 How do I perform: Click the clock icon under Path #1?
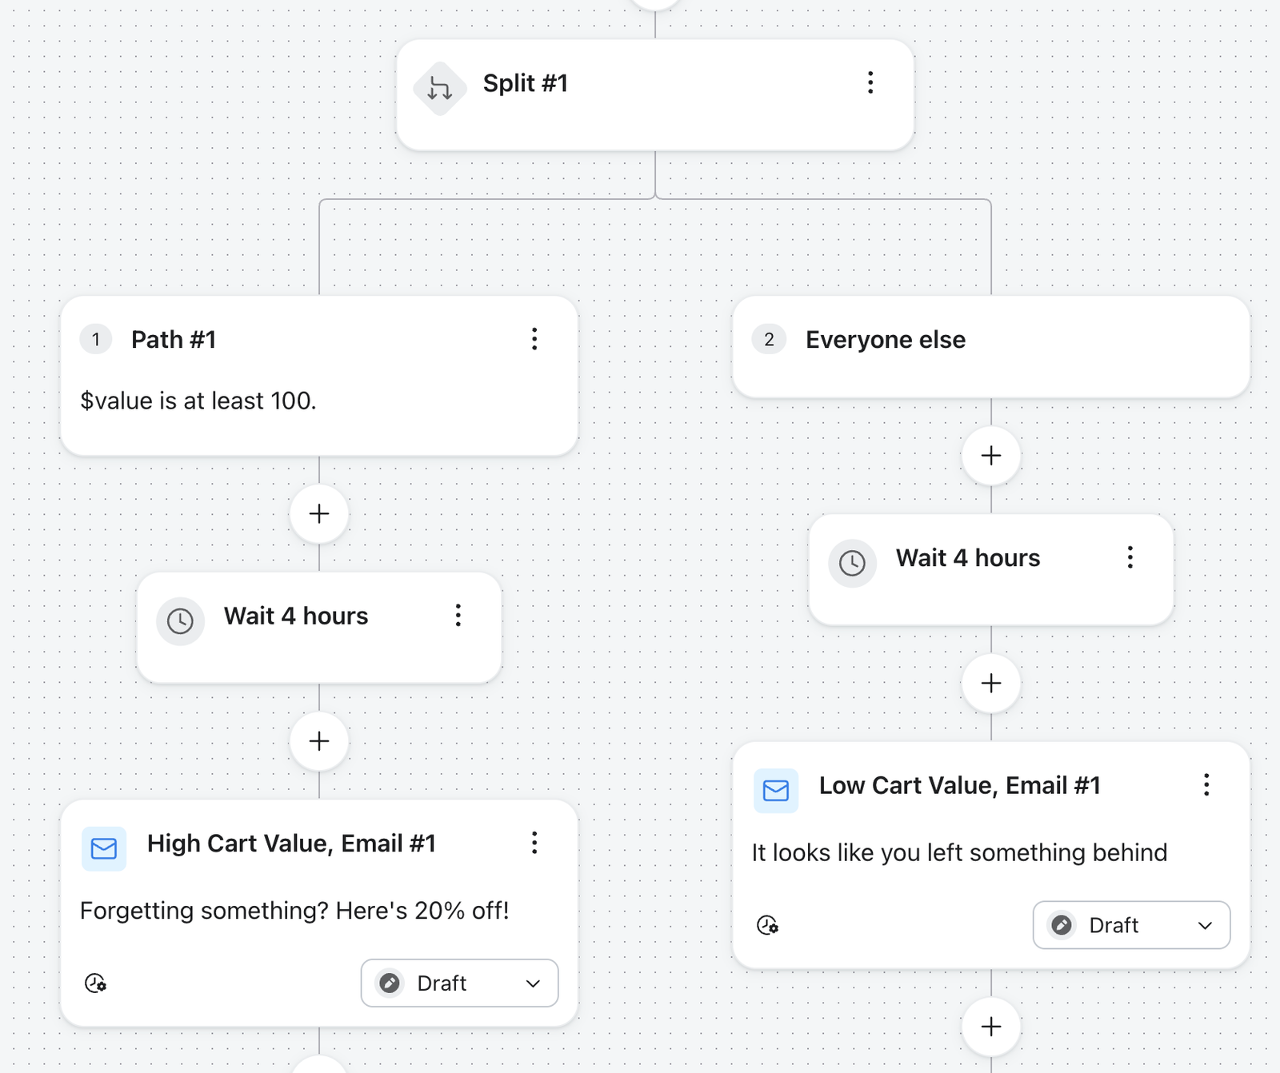180,620
